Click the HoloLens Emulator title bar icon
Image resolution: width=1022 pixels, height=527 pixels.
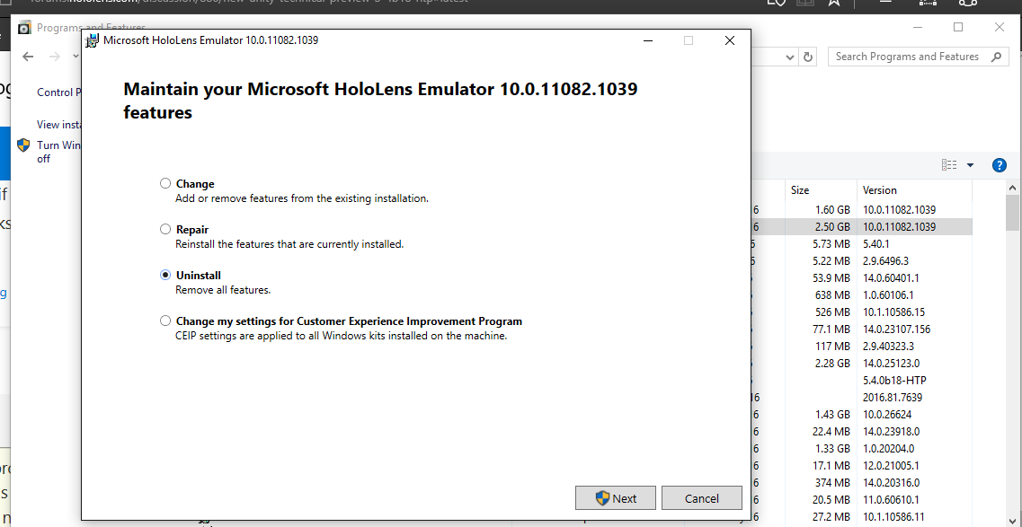point(93,41)
